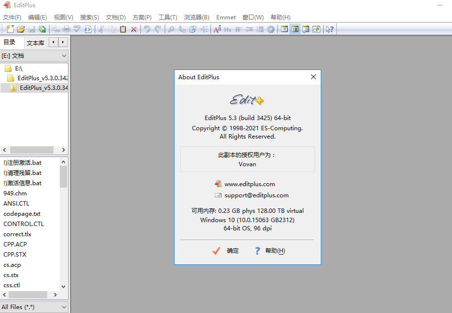
Task: Activate context help with the arrow-question icon
Action: coord(330,29)
